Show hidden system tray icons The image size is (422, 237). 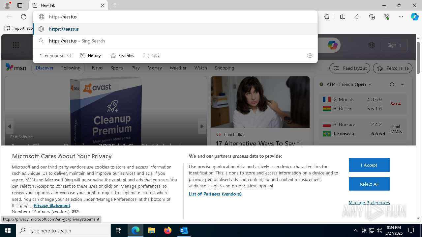coord(355,230)
